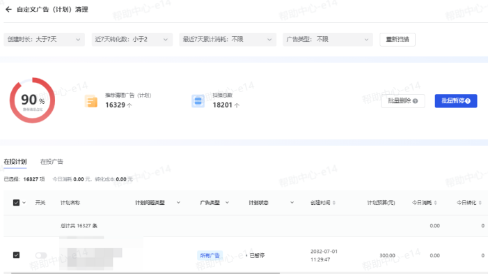488x274 pixels.
Task: Click the 18201 scan total count
Action: (x=223, y=105)
